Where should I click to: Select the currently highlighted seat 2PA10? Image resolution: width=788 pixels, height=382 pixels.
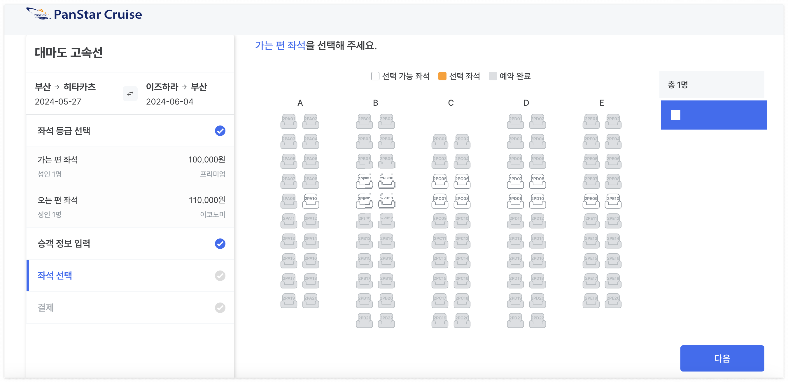[311, 201]
